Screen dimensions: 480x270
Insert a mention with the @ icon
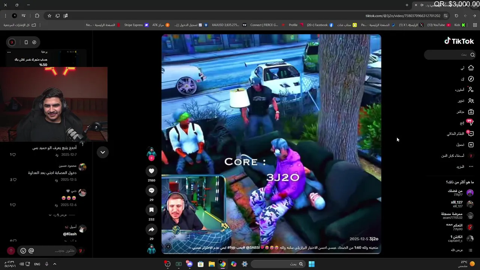(31, 250)
